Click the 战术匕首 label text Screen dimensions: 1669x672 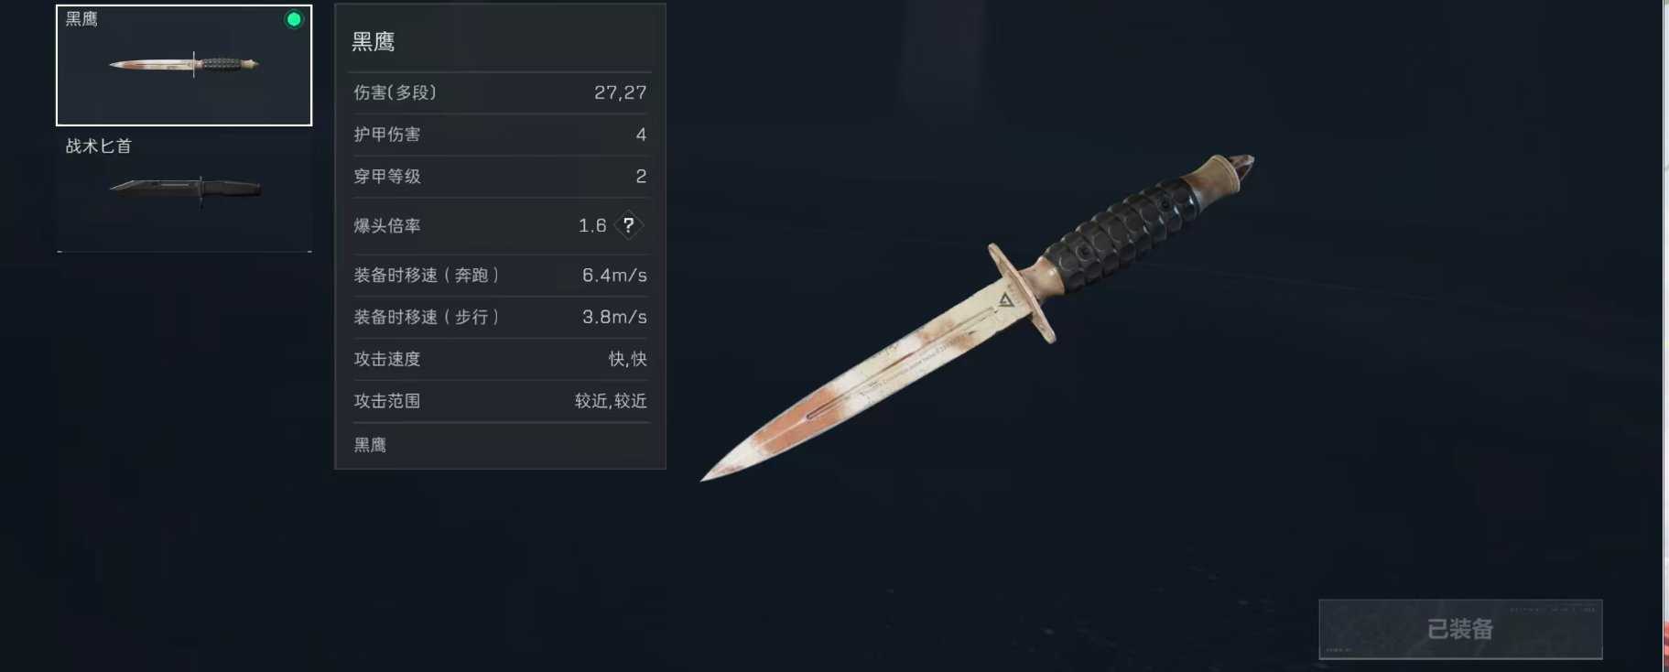pos(99,146)
